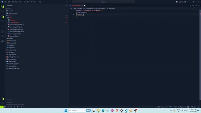Open app.component.html file

click(x=16, y=29)
